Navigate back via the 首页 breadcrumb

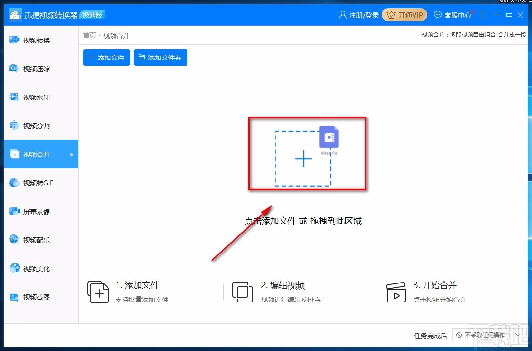pos(89,35)
